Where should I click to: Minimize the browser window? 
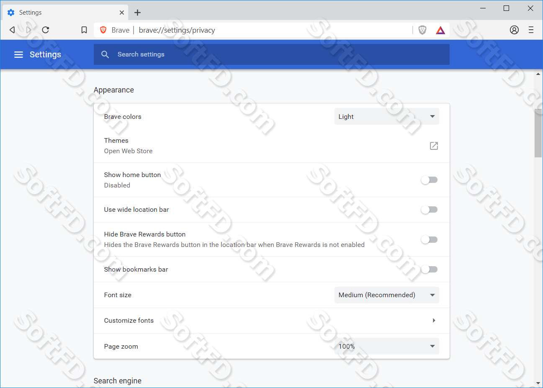coord(483,8)
